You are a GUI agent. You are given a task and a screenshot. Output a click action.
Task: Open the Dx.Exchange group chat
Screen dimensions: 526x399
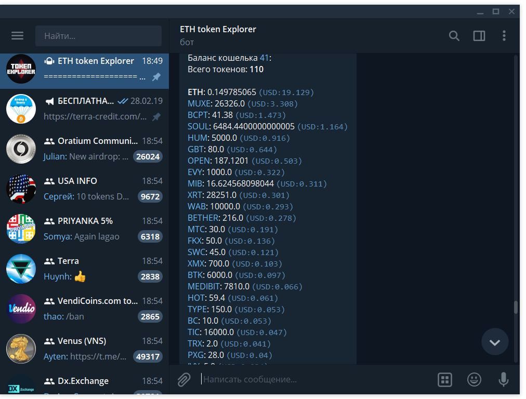tap(85, 382)
